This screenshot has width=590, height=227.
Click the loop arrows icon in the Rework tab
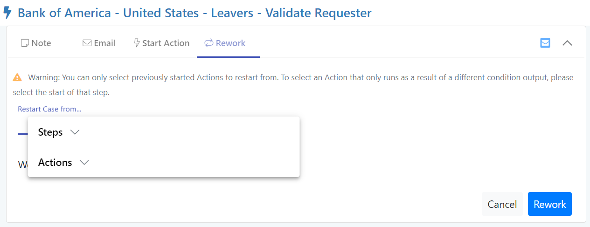[208, 43]
